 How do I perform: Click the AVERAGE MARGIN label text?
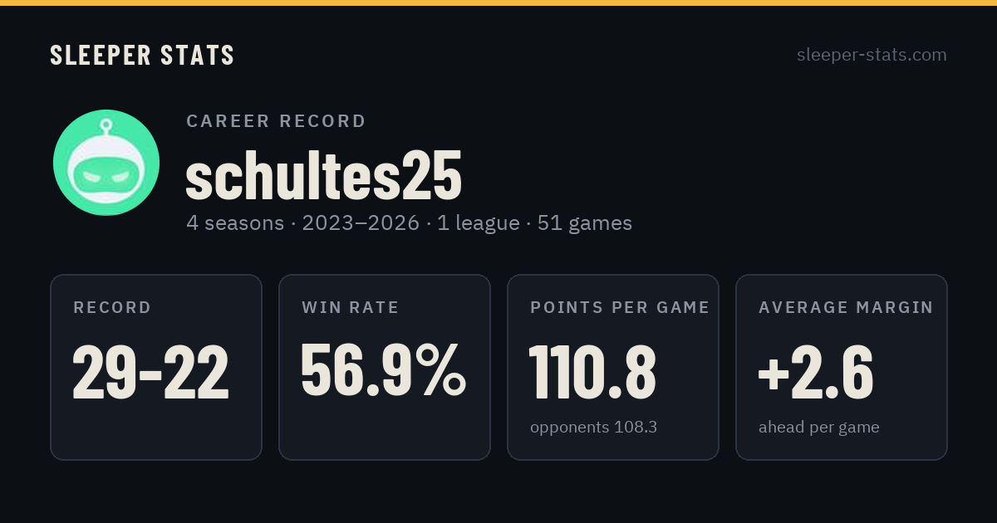point(846,308)
